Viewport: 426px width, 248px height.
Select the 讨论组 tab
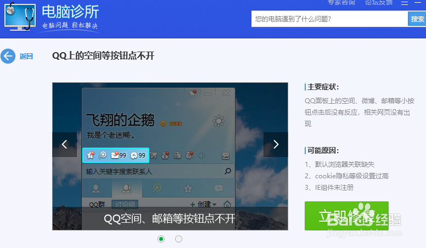(125, 204)
